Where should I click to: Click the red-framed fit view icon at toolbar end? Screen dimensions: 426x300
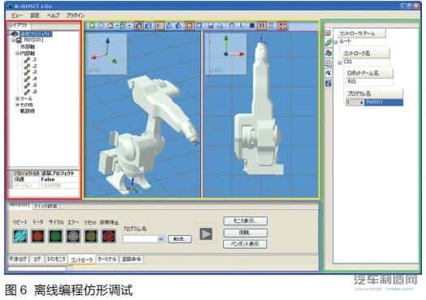pos(283,26)
